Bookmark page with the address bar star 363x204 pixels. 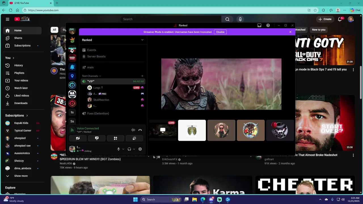pos(315,10)
